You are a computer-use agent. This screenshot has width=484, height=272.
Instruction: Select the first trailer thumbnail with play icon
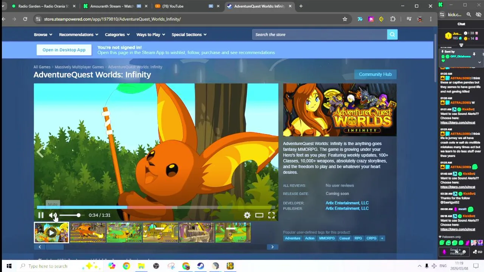(x=51, y=232)
